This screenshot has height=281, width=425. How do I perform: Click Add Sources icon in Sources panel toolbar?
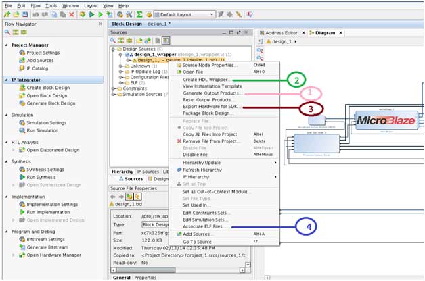coord(148,41)
